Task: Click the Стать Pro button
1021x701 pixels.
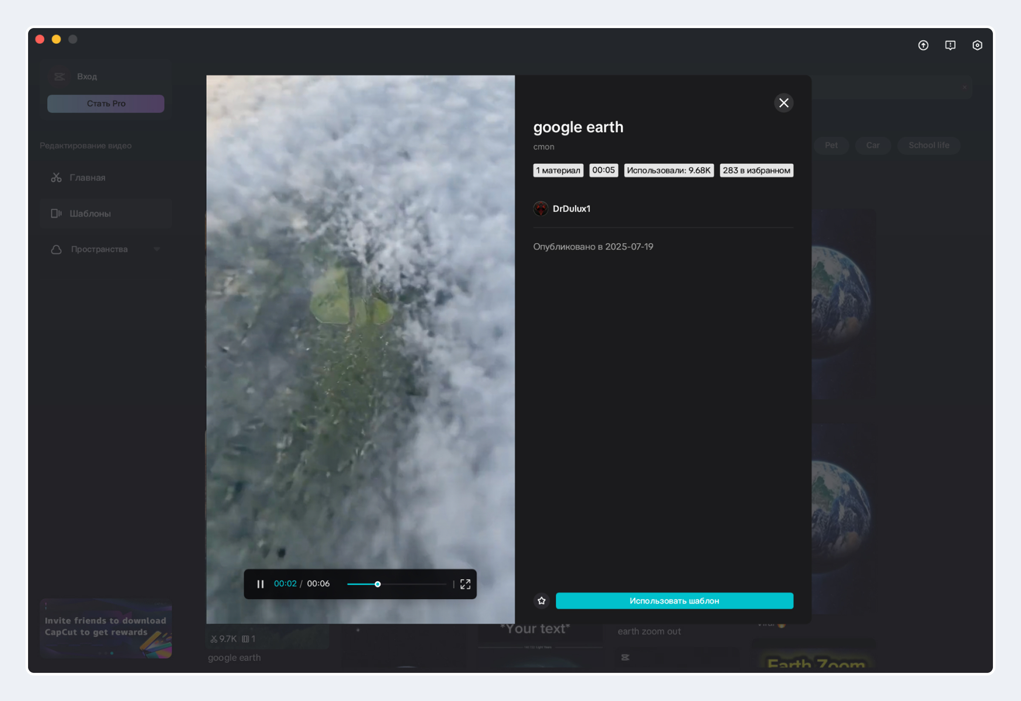Action: (x=106, y=104)
